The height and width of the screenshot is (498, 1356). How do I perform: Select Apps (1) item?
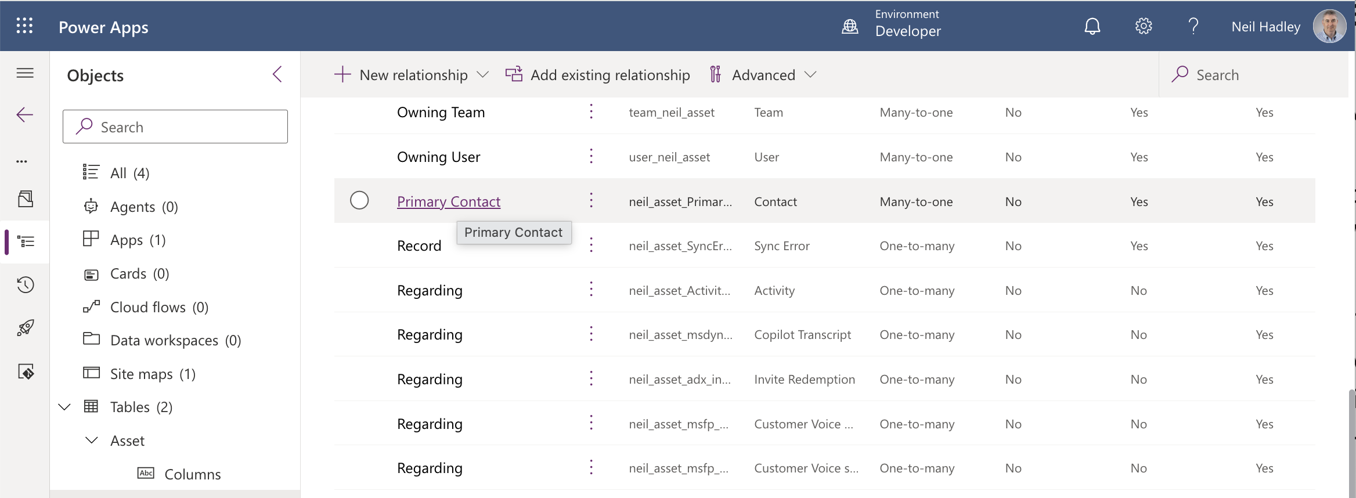(138, 240)
